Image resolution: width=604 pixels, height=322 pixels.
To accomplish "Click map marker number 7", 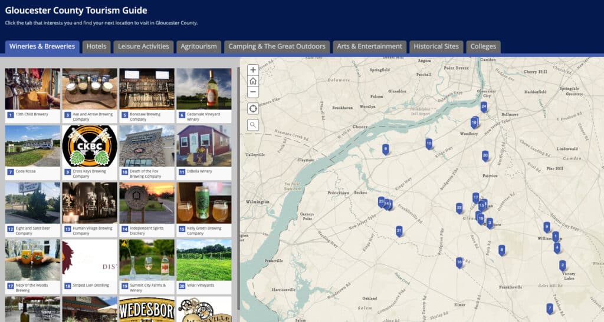I will click(x=550, y=308).
